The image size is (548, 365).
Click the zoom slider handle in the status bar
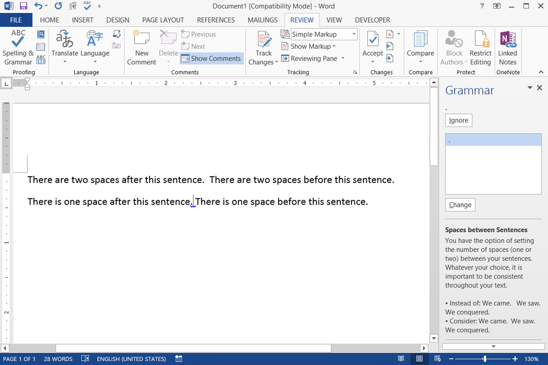pyautogui.click(x=485, y=359)
